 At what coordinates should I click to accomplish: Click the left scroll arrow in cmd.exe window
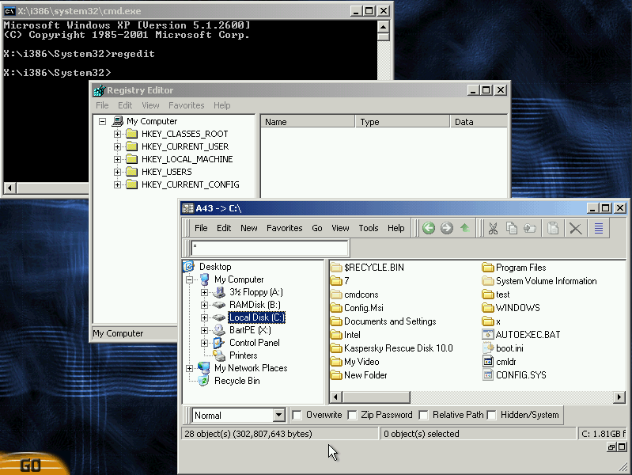tap(9, 188)
